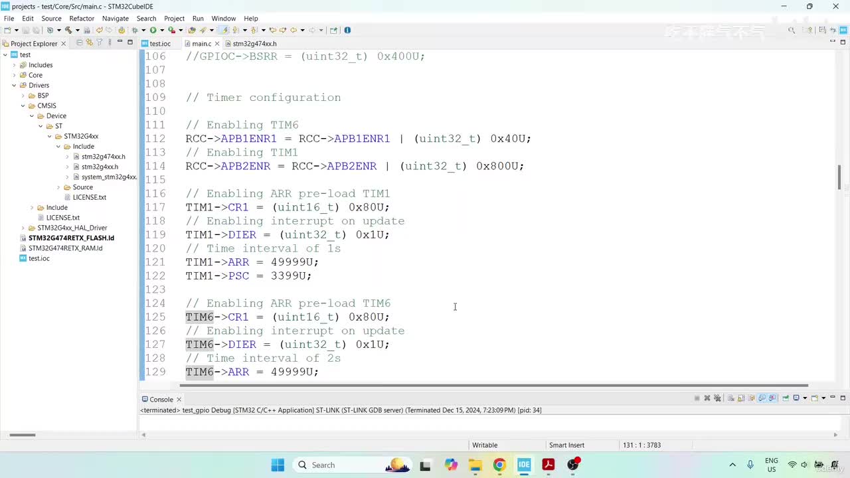This screenshot has width=850, height=478.
Task: Click the green Run button in toolbar
Action: coord(153,30)
